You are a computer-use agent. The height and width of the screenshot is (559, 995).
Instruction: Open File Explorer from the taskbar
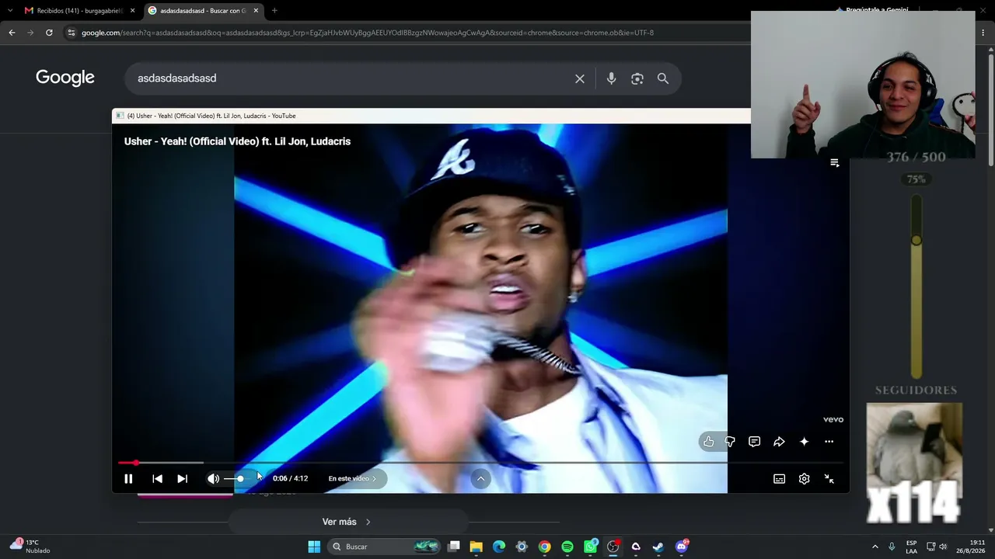click(x=477, y=547)
